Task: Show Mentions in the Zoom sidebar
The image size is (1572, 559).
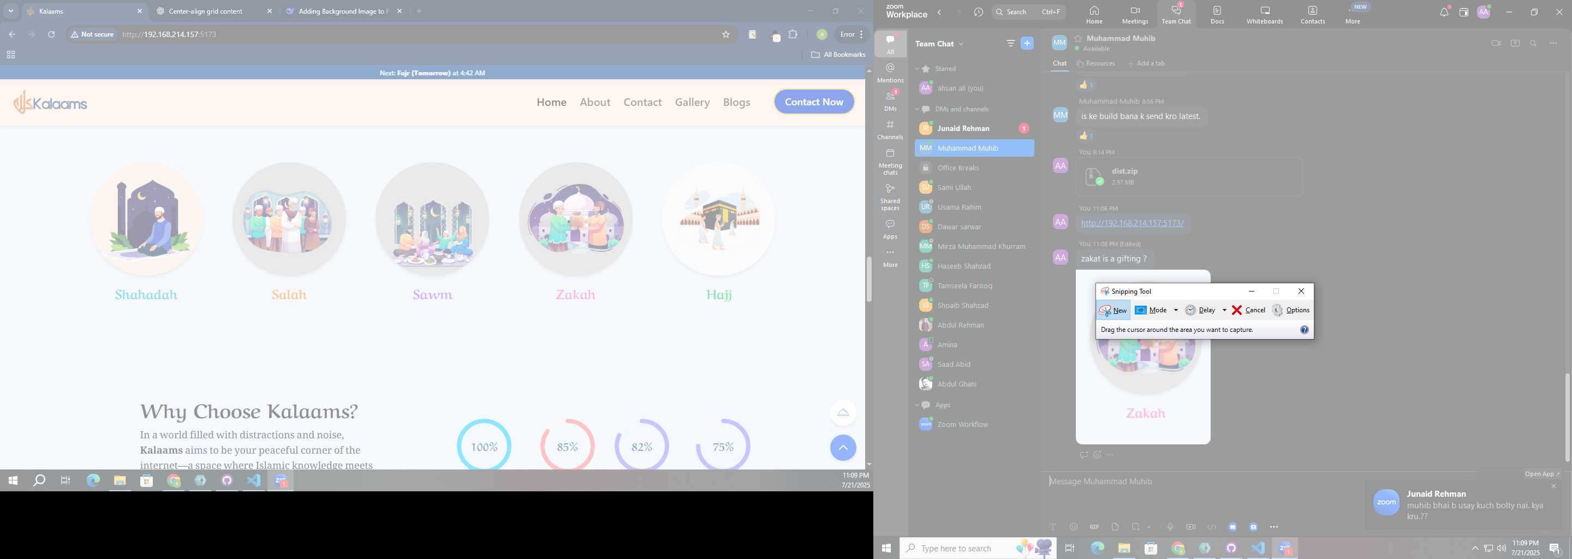Action: tap(890, 73)
